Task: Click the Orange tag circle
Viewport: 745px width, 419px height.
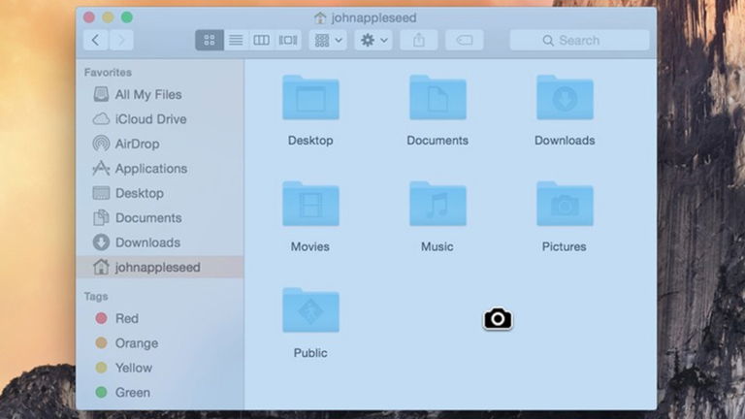Action: 101,343
